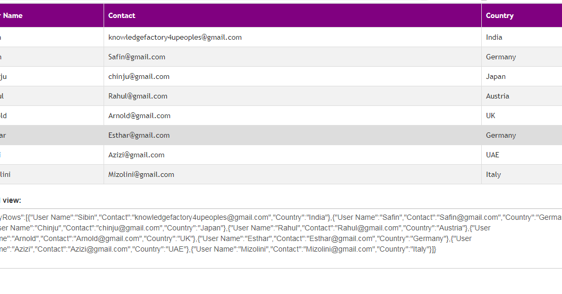Sort by the Country column header

click(x=499, y=15)
